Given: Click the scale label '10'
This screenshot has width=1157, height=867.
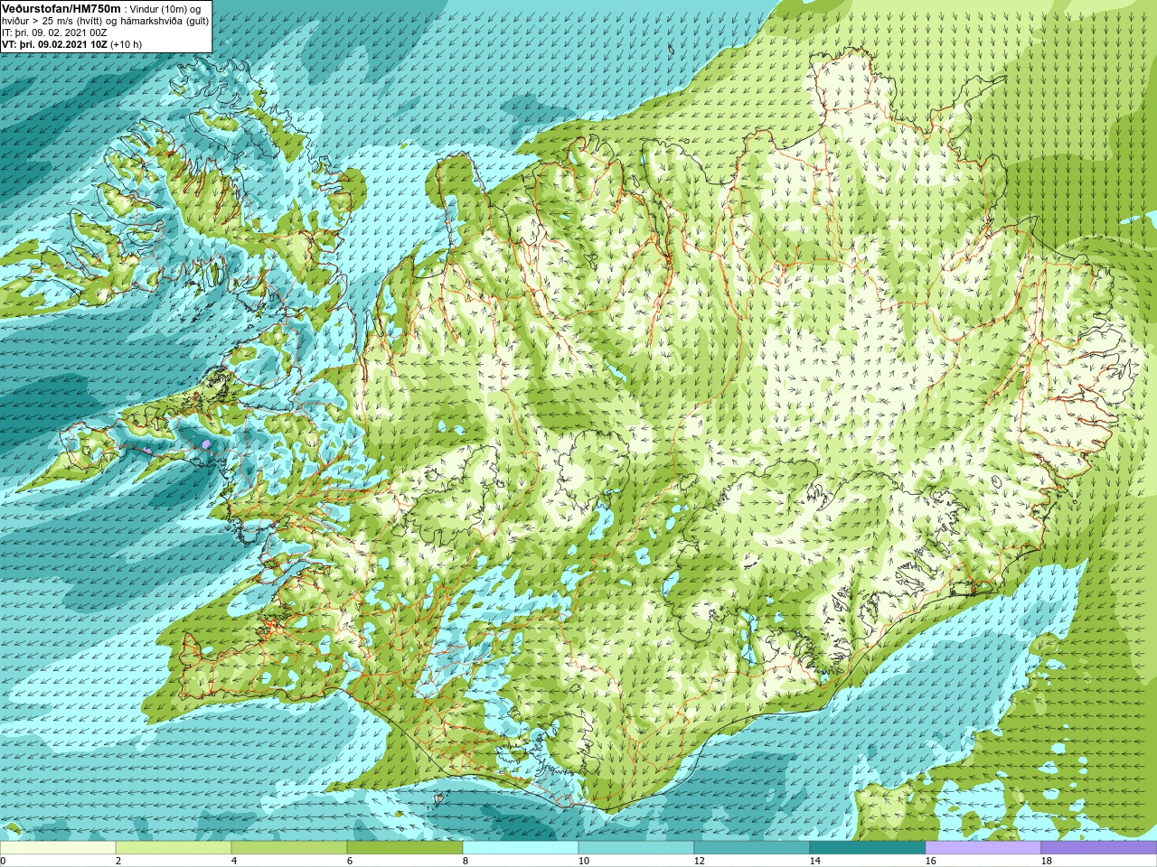Looking at the screenshot, I should point(583,861).
